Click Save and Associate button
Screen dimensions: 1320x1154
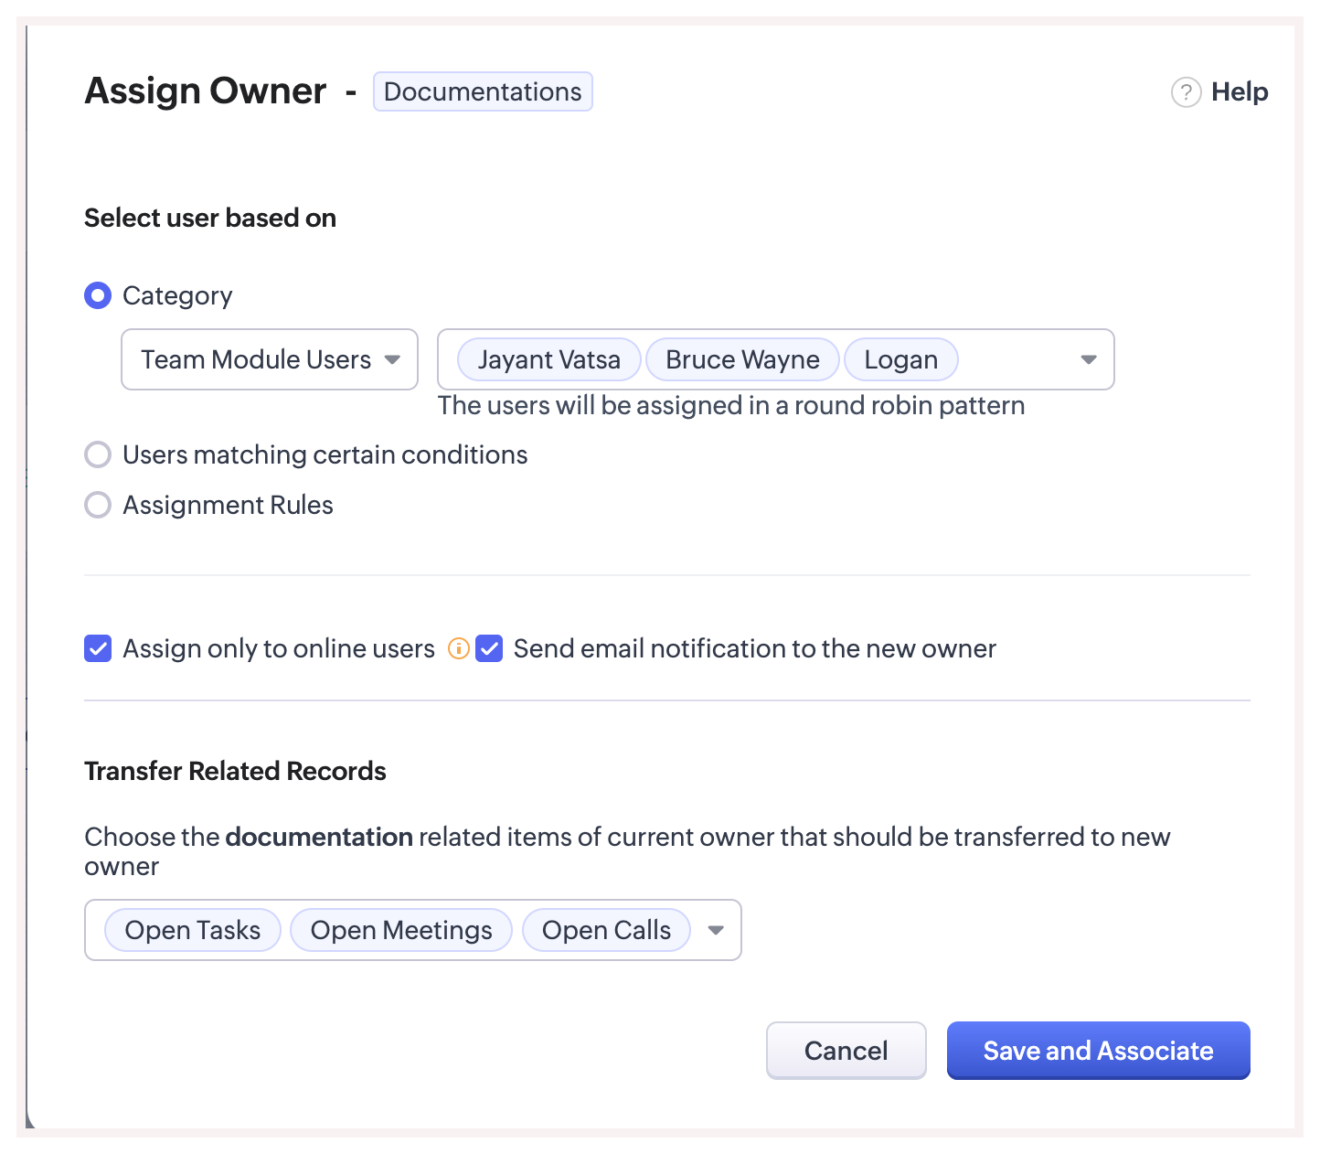[1098, 1051]
